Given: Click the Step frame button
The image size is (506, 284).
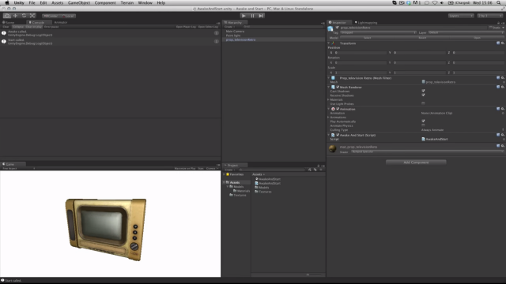Looking at the screenshot, I should pyautogui.click(x=261, y=16).
